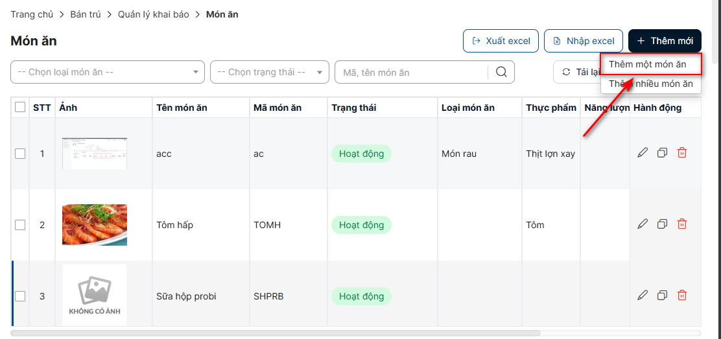The image size is (721, 339).
Task: Select the checkbox for row 3
Action: pos(20,296)
